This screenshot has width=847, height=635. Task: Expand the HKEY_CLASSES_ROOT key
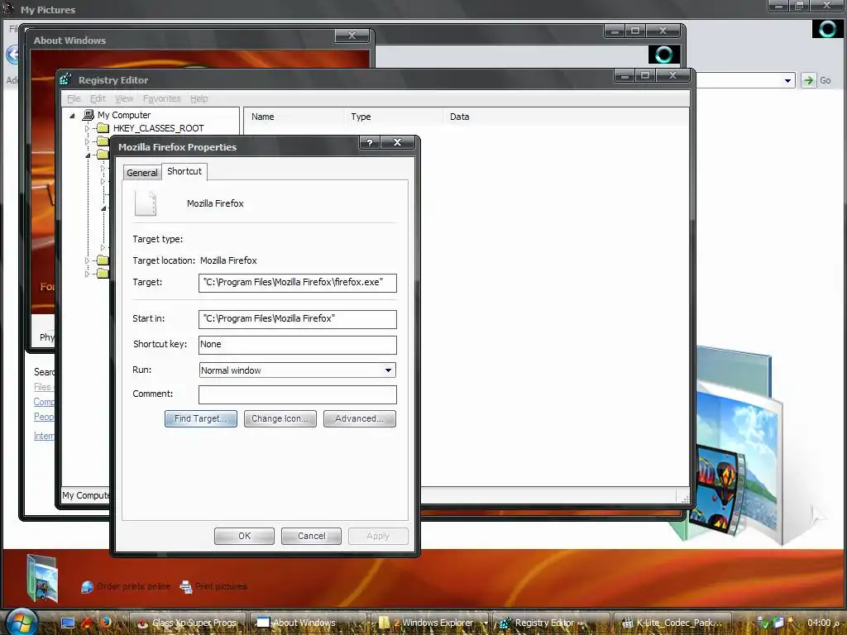87,128
